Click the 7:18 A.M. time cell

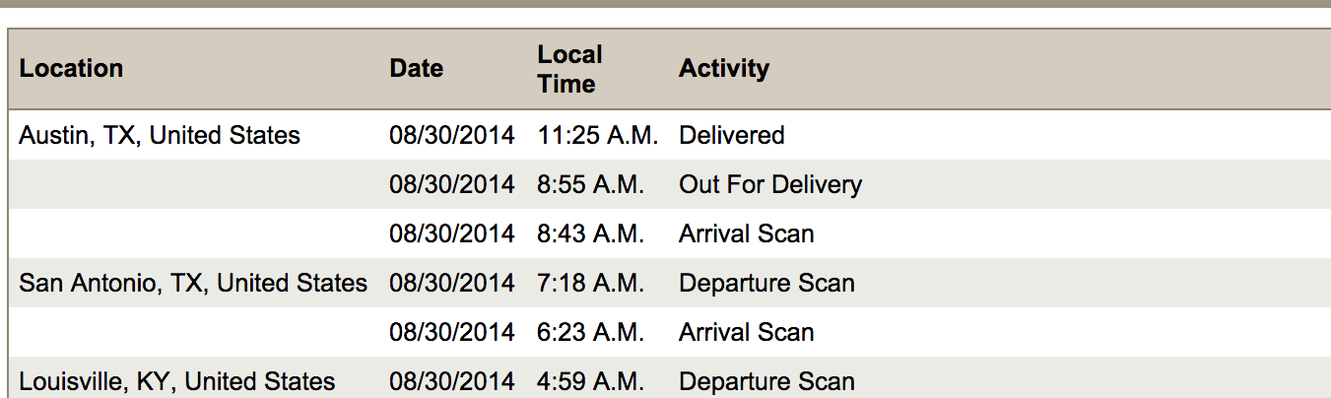[590, 284]
